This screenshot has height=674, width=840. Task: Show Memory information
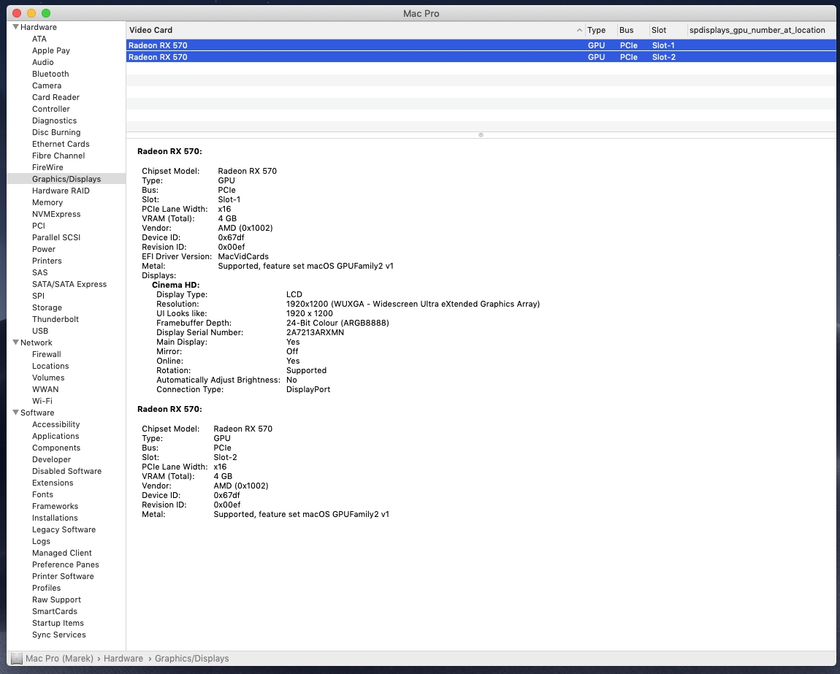point(47,202)
